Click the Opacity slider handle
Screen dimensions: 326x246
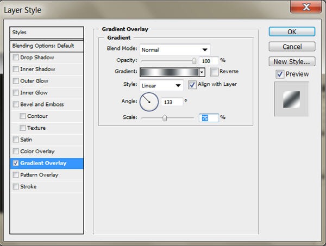(194, 61)
